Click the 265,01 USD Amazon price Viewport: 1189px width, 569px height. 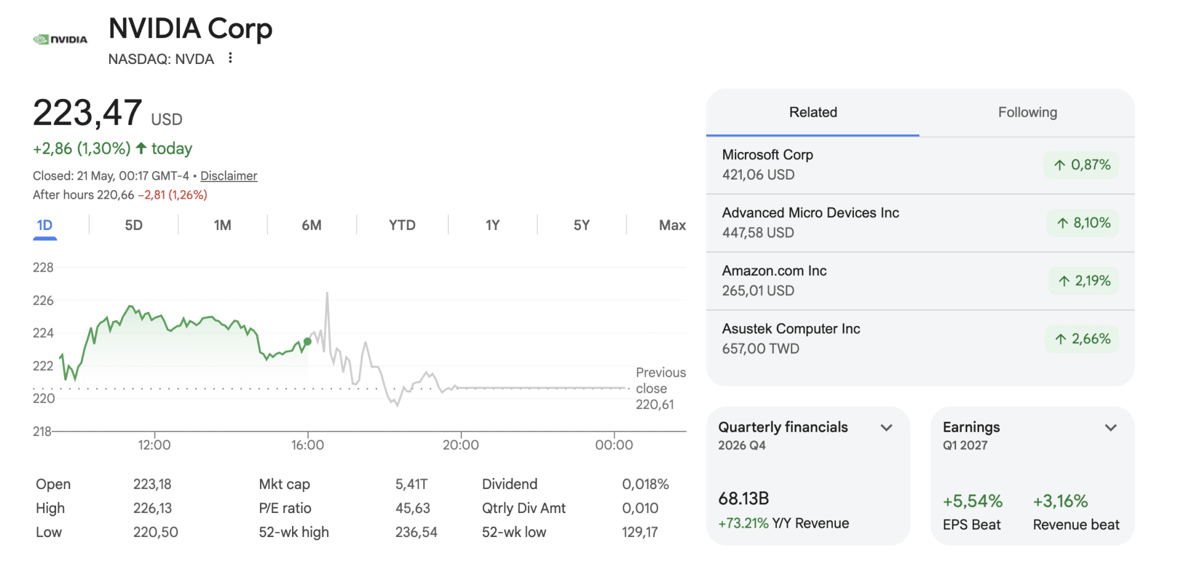click(x=758, y=290)
